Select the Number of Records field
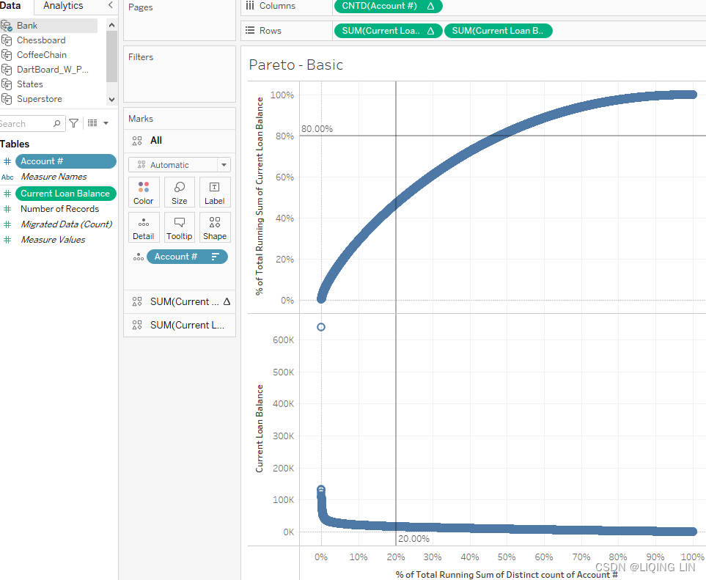 tap(60, 209)
